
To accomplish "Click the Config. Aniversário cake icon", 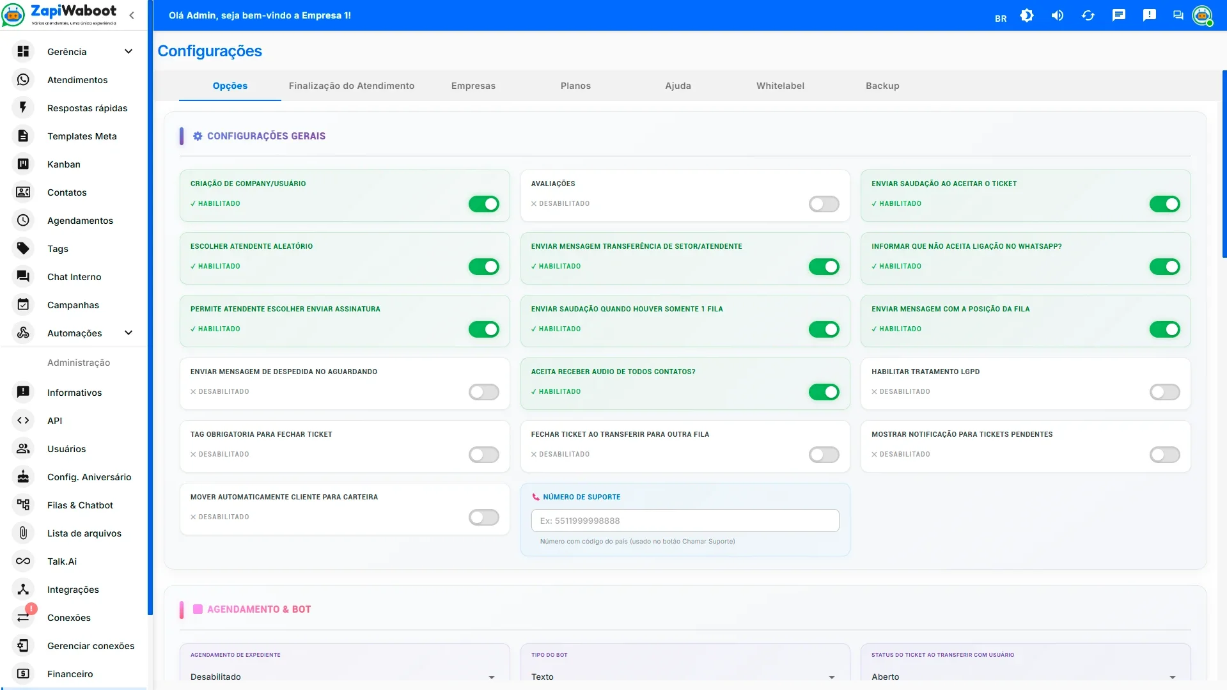I will click(23, 476).
